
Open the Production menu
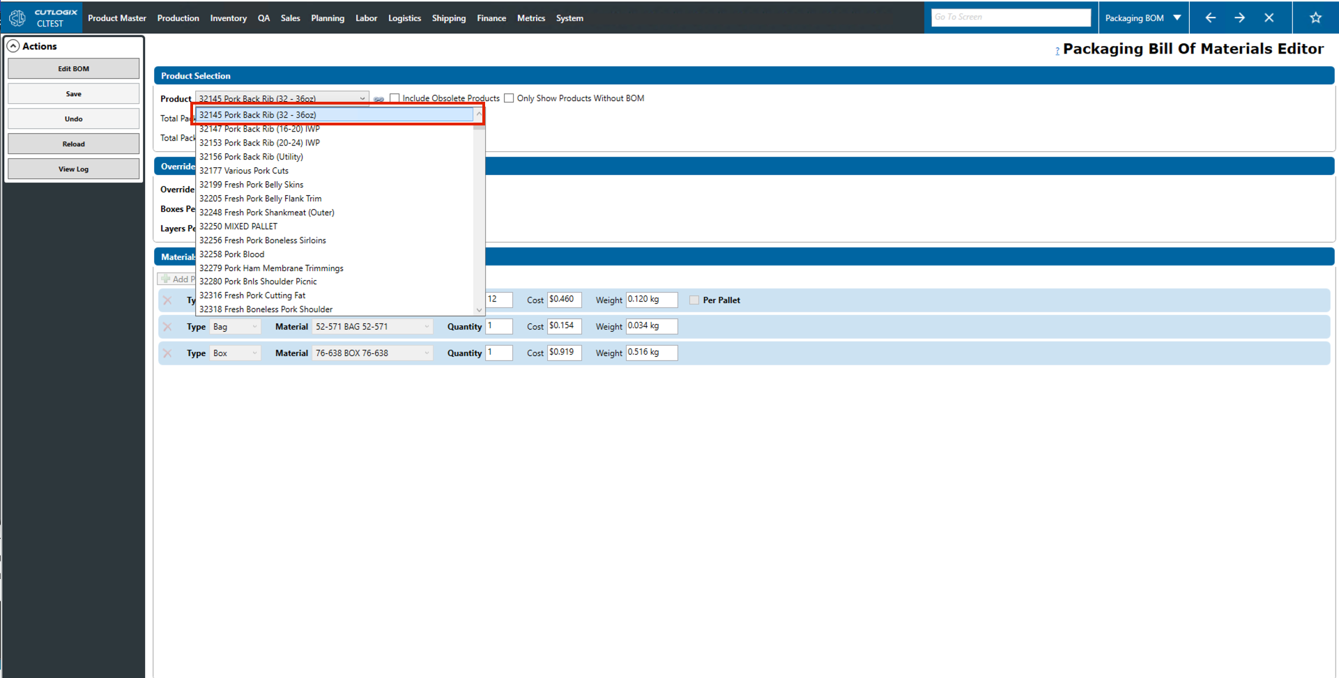[178, 18]
